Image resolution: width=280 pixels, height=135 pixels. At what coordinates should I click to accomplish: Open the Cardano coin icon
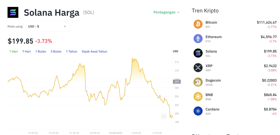198,111
